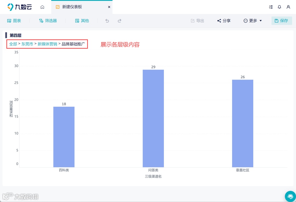
Task: Click the 其他 components icon
Action: click(x=82, y=21)
